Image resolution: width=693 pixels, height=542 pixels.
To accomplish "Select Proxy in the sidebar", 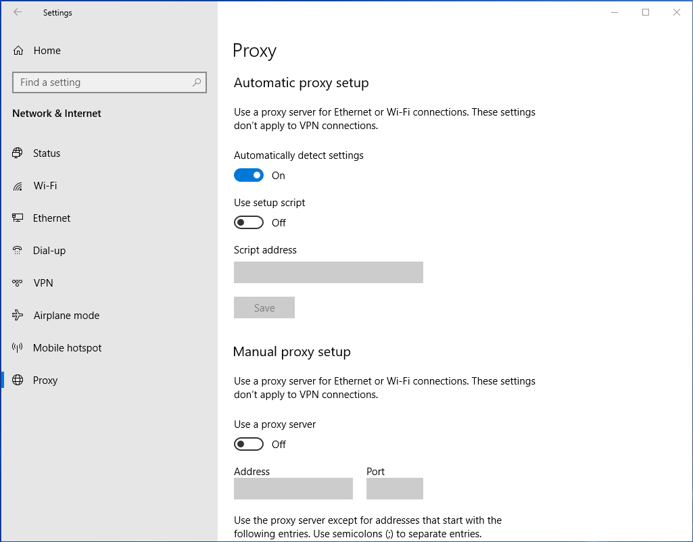I will [x=110, y=380].
